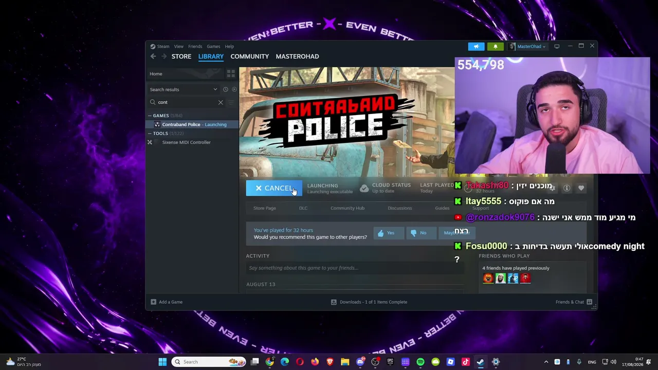
Task: Open the Guides link
Action: (442, 208)
